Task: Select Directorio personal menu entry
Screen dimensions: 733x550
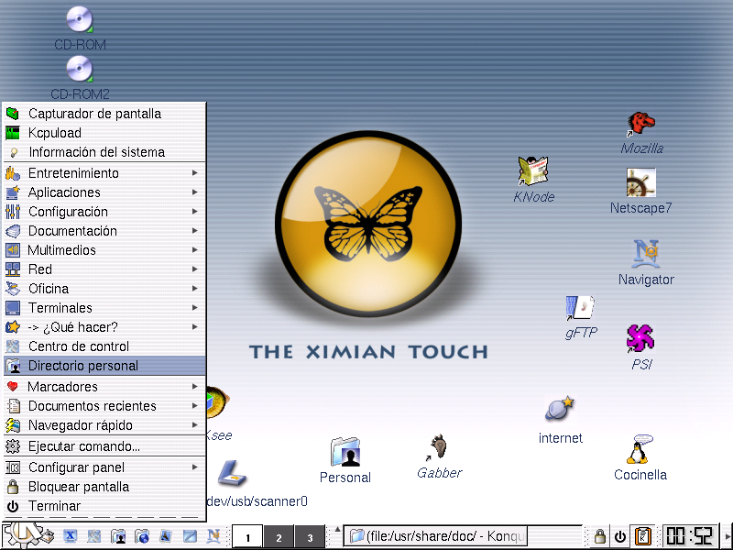Action: (104, 365)
